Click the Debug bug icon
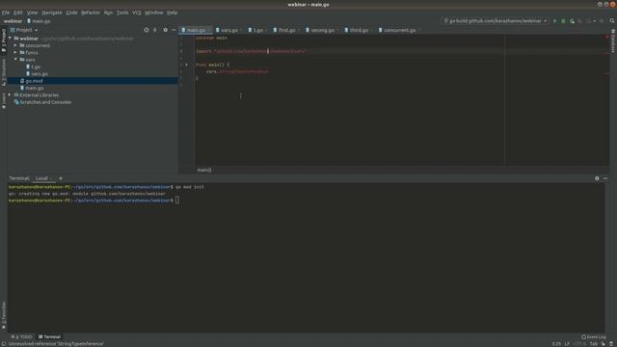 (563, 21)
